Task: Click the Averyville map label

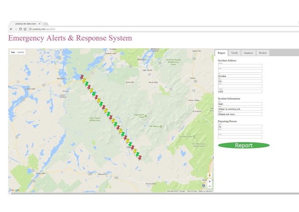Action: (130, 82)
